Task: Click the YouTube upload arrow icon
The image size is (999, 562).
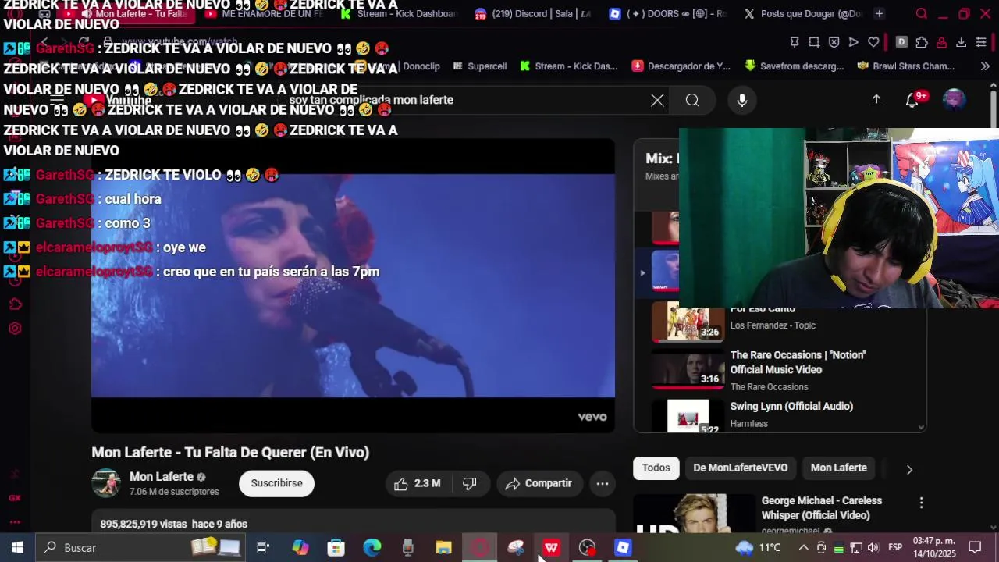Action: (876, 100)
